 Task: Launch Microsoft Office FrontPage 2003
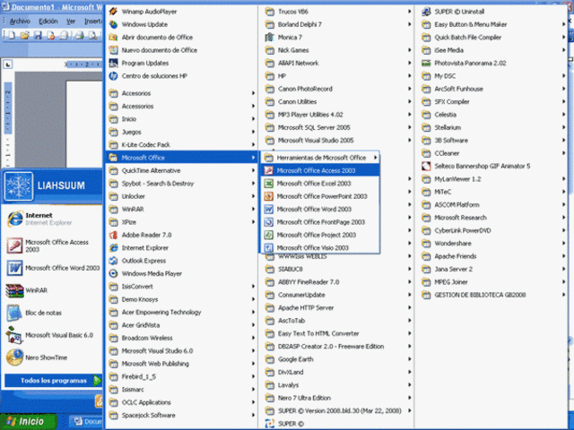pos(319,222)
